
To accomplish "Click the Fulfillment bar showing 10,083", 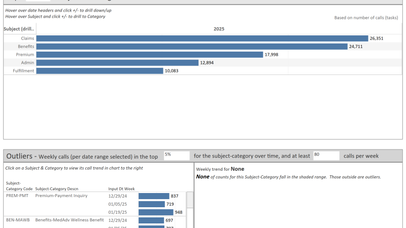I will [99, 71].
